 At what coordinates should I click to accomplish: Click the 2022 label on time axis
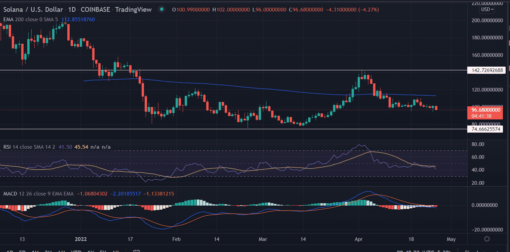pyautogui.click(x=81, y=239)
